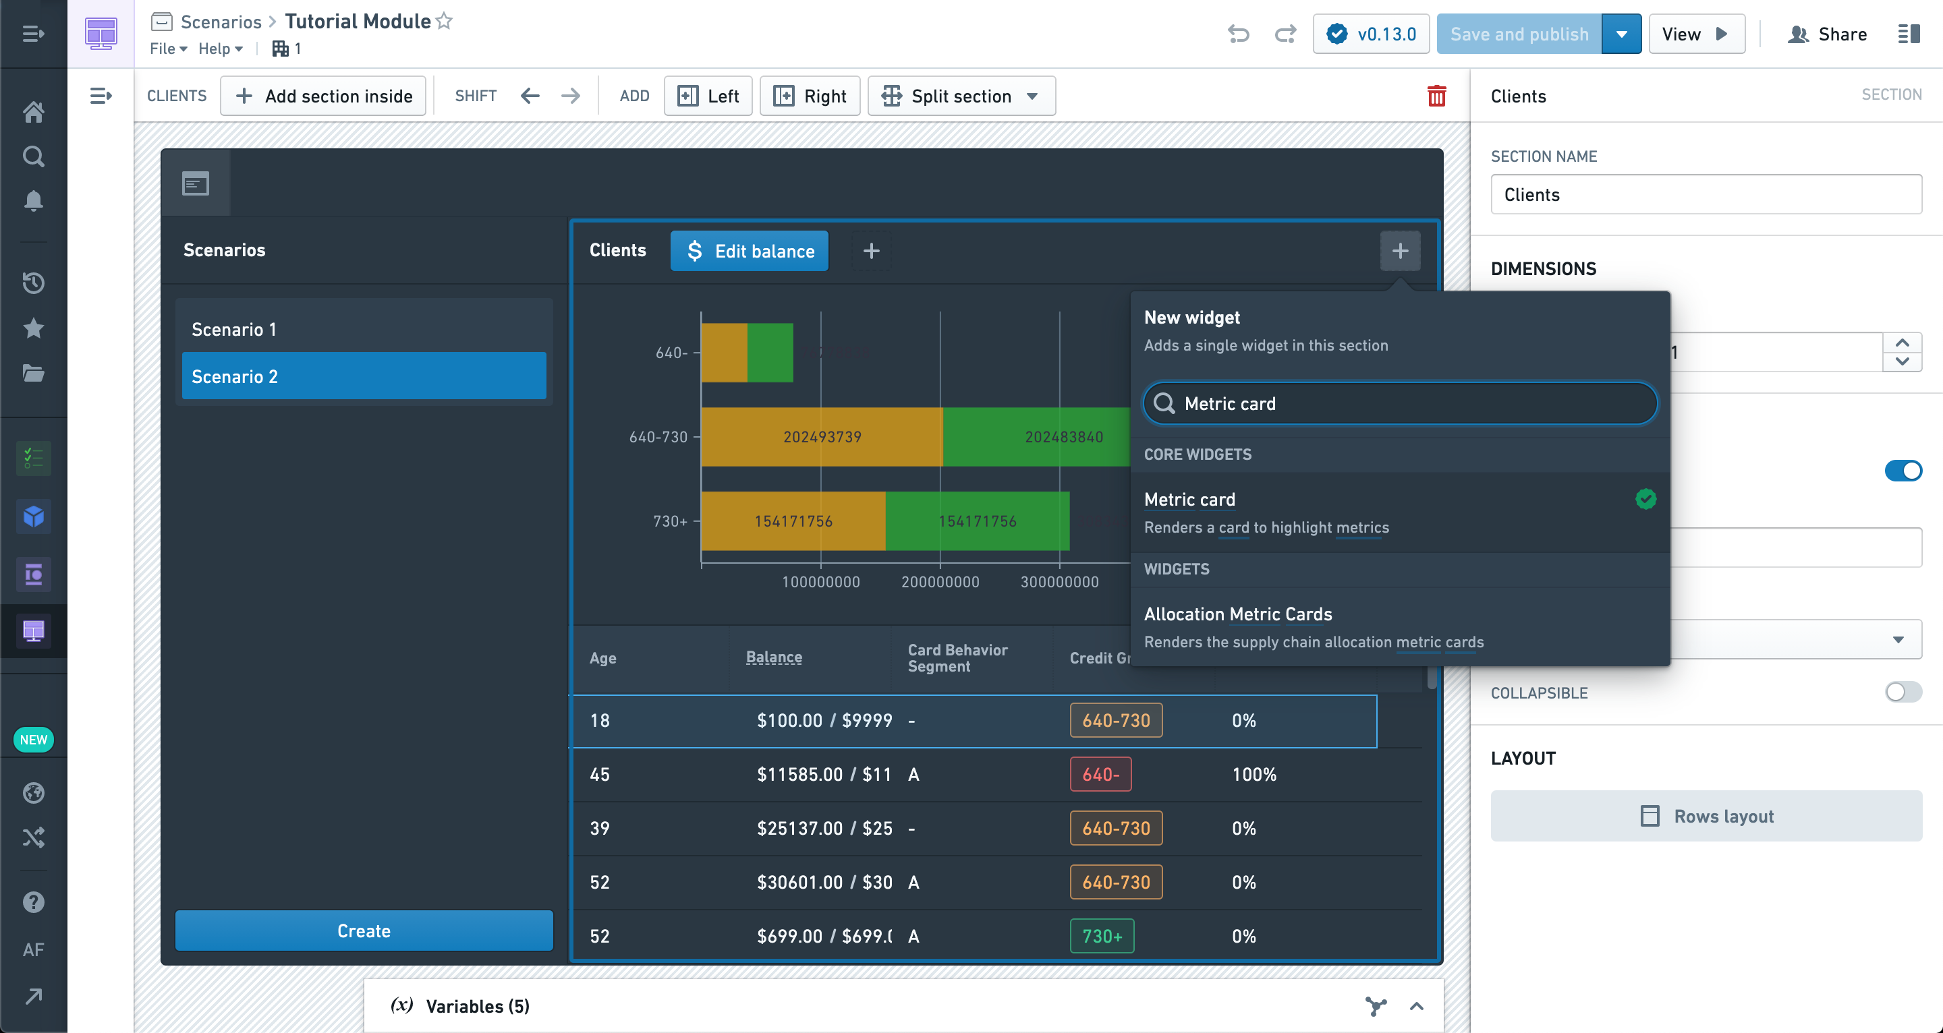This screenshot has width=1943, height=1033.
Task: Open the variables graph icon
Action: click(x=1376, y=1006)
